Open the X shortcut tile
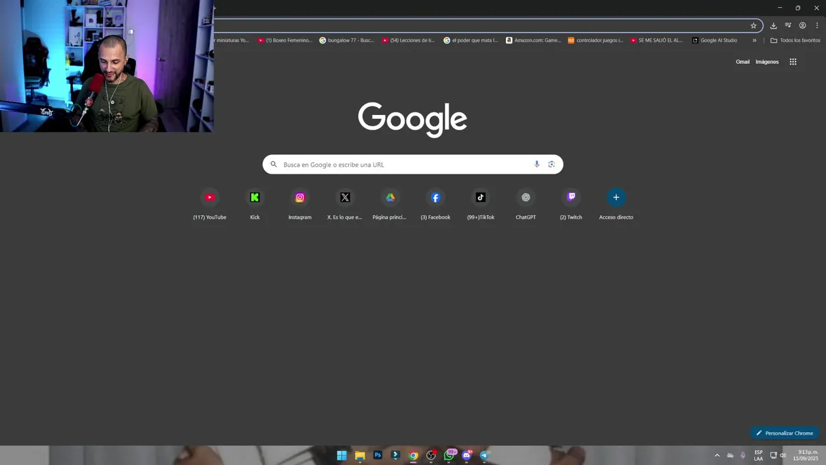Screen dimensions: 826x465 (345, 205)
